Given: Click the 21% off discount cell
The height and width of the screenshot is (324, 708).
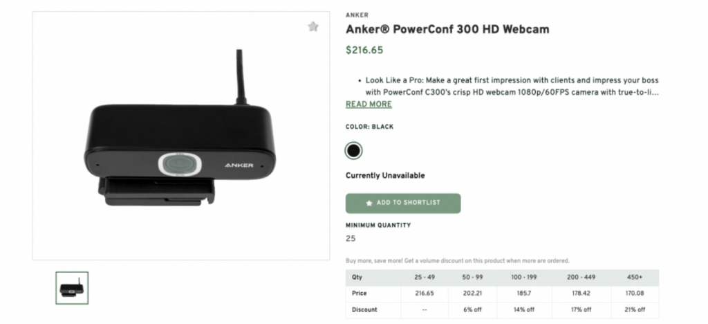Looking at the screenshot, I should 635,309.
